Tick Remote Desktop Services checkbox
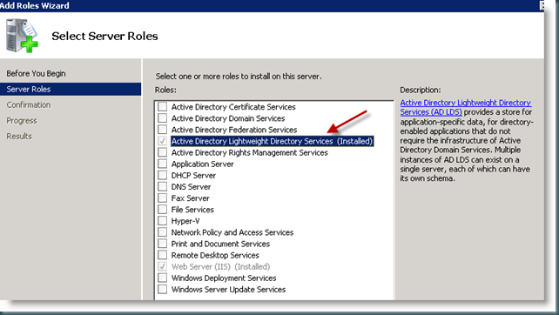Image resolution: width=559 pixels, height=315 pixels. (x=162, y=255)
